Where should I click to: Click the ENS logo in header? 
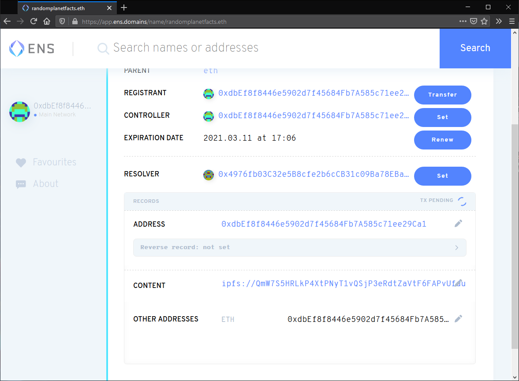click(x=32, y=48)
